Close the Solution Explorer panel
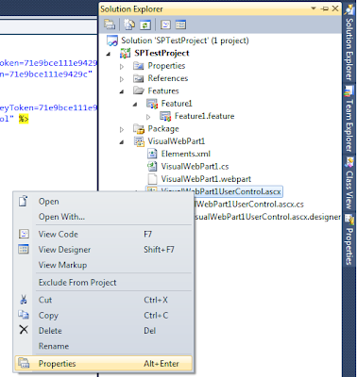 335,8
